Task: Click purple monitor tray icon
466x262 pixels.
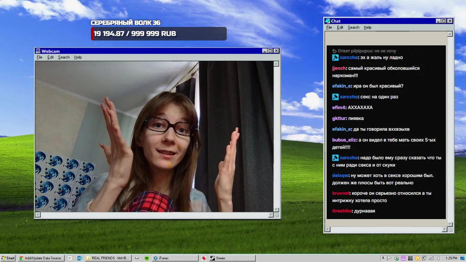Action: point(403,258)
